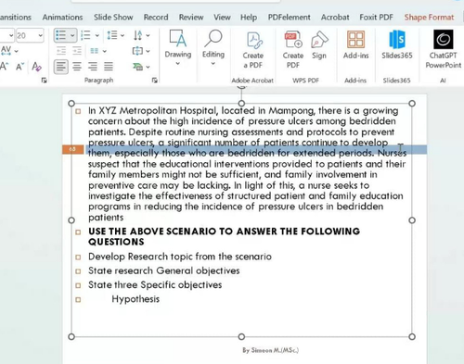
Task: Click the bottom-right text box resize handle
Action: coord(412,336)
